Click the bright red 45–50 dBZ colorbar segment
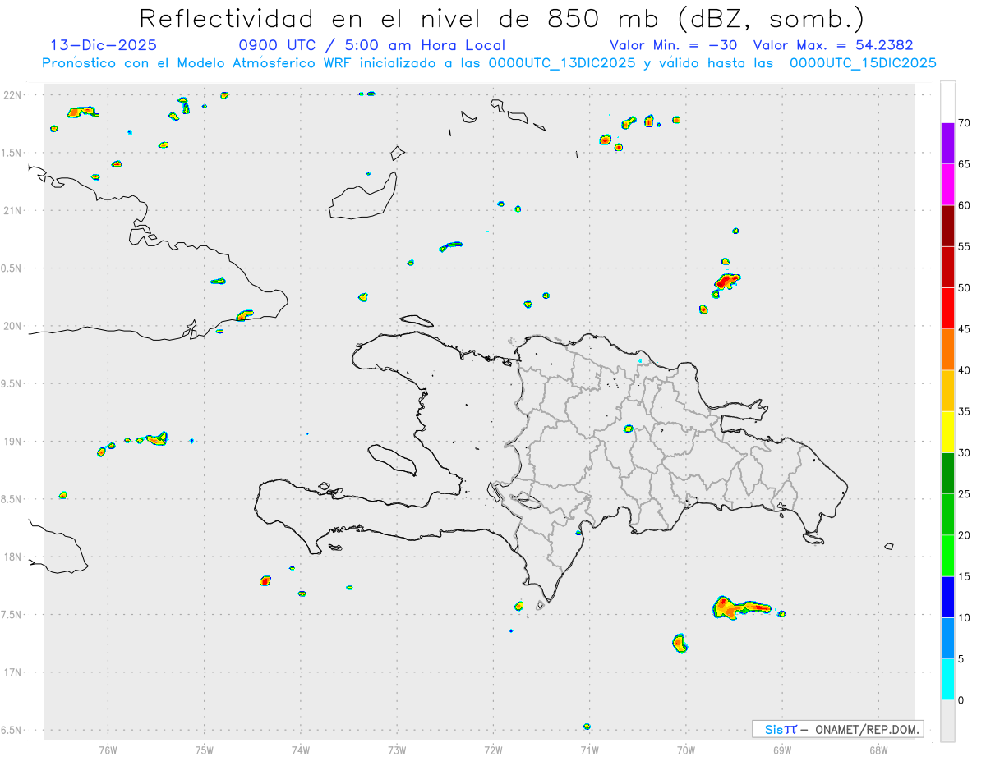Viewport: 986px width, 761px height. tap(947, 309)
